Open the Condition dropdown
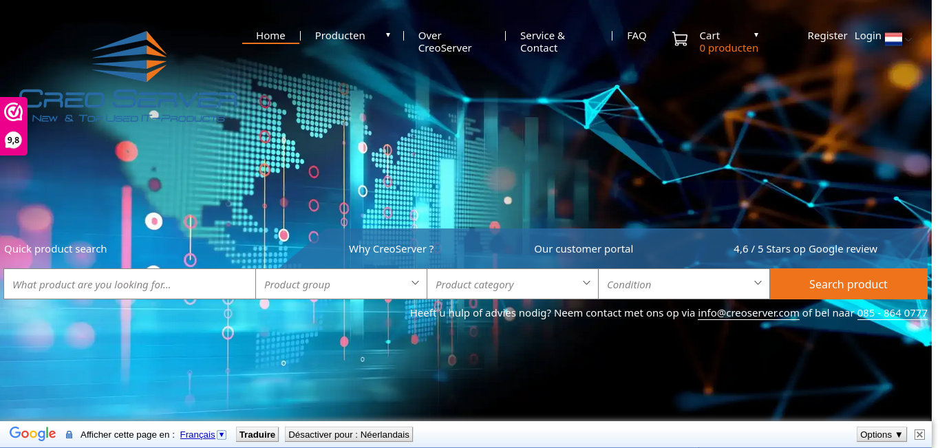 click(684, 284)
